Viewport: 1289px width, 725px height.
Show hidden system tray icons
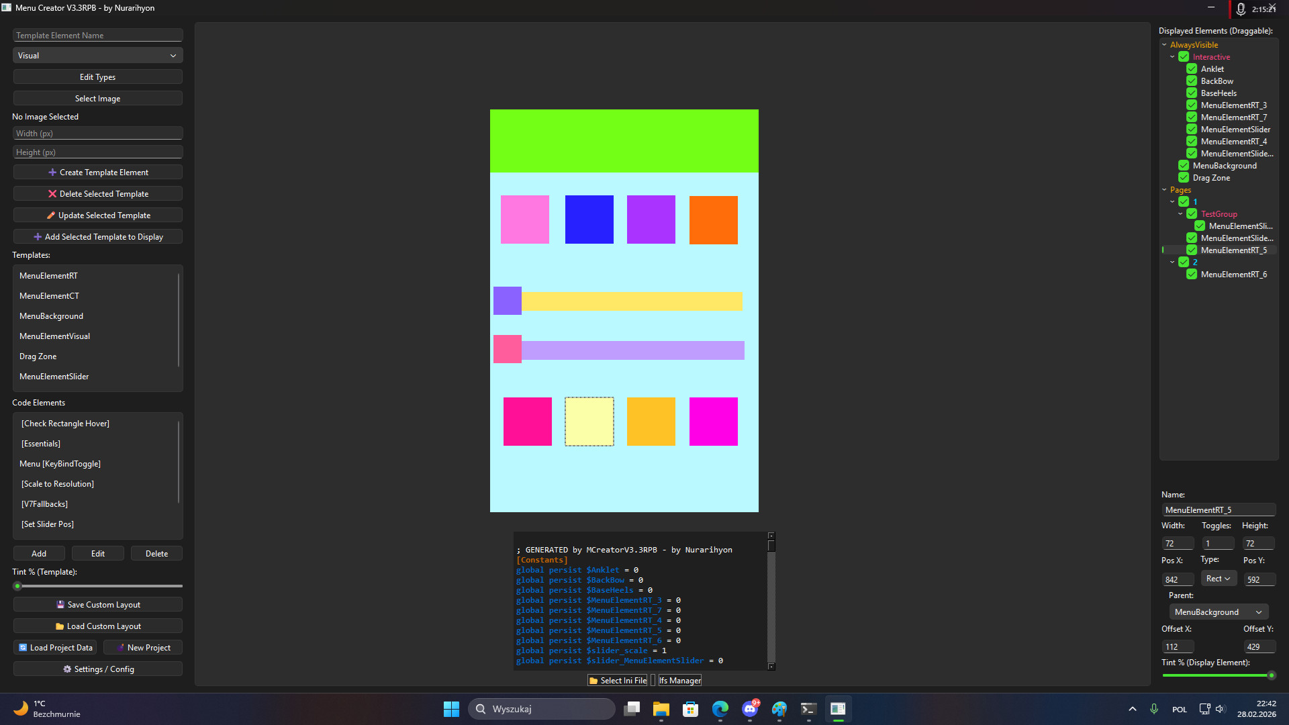tap(1133, 709)
